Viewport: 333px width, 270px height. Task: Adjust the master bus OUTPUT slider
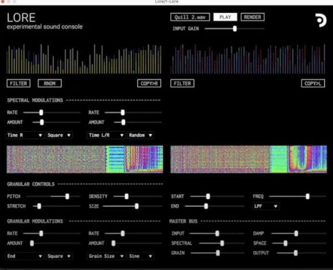click(x=296, y=253)
